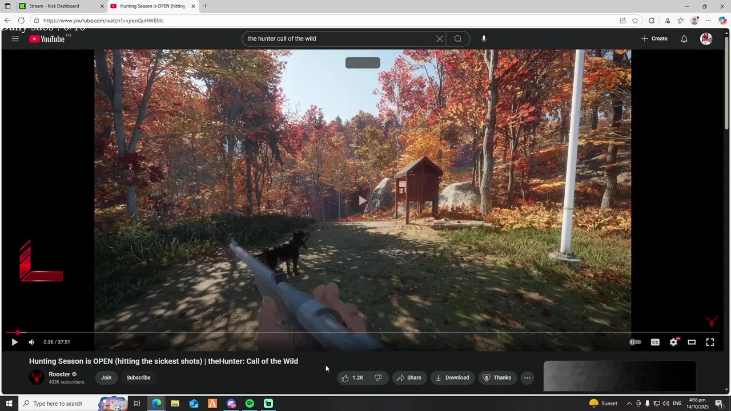Show hidden system tray icons
731x411 pixels.
pyautogui.click(x=629, y=404)
